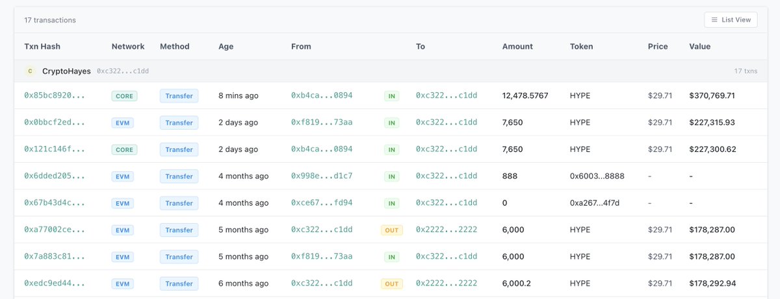Click the Network column header
Viewport: 780px width, 299px height.
128,47
